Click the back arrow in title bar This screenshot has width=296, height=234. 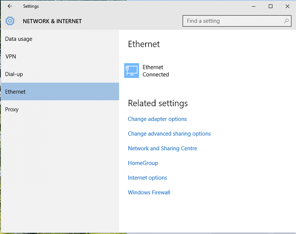point(10,6)
